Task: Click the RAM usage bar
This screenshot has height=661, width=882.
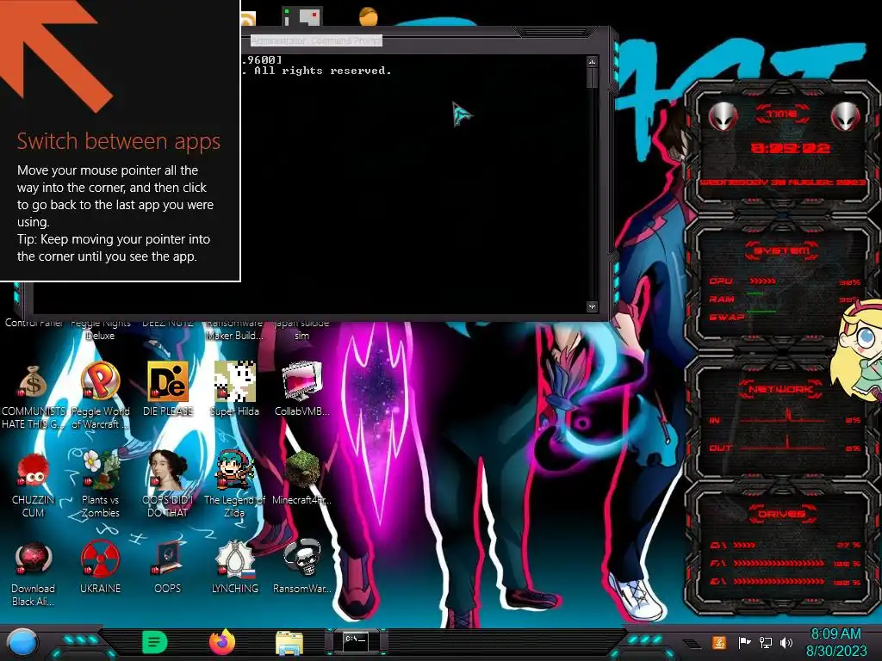Action: pos(755,293)
